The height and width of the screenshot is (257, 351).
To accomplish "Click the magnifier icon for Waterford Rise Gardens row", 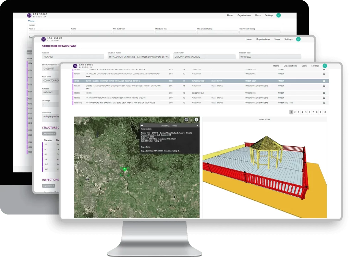I will click(x=324, y=102).
